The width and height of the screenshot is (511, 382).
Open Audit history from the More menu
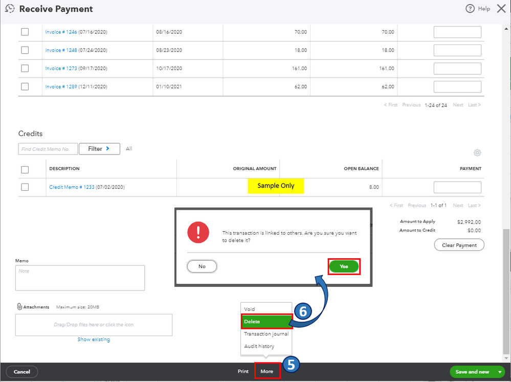[x=259, y=346]
